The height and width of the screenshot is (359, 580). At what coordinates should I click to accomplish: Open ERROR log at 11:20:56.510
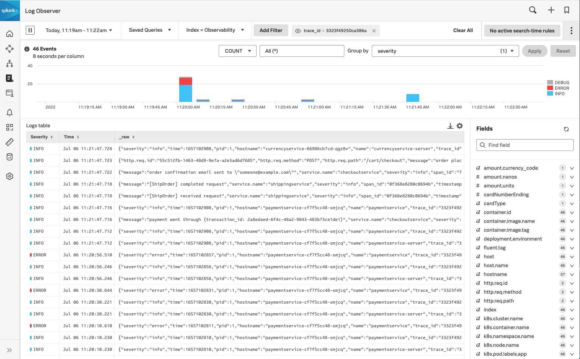pyautogui.click(x=245, y=255)
